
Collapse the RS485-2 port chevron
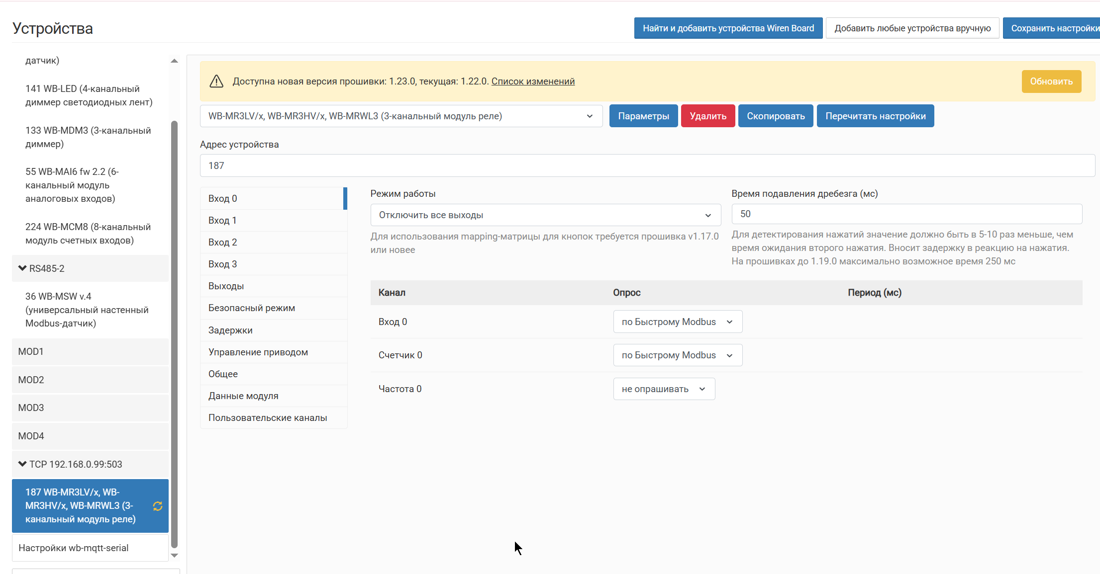point(22,268)
